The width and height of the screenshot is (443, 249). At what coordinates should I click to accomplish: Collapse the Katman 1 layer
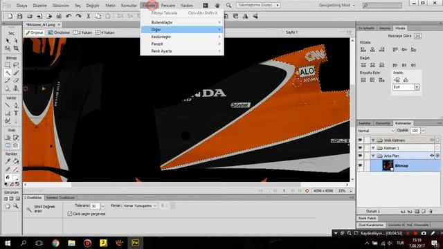373,148
